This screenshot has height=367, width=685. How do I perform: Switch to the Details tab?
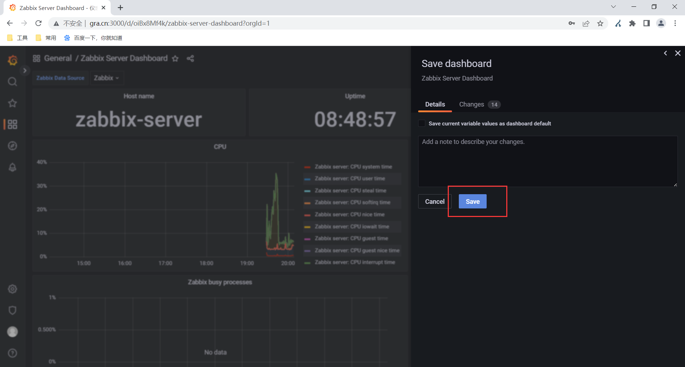pos(435,104)
